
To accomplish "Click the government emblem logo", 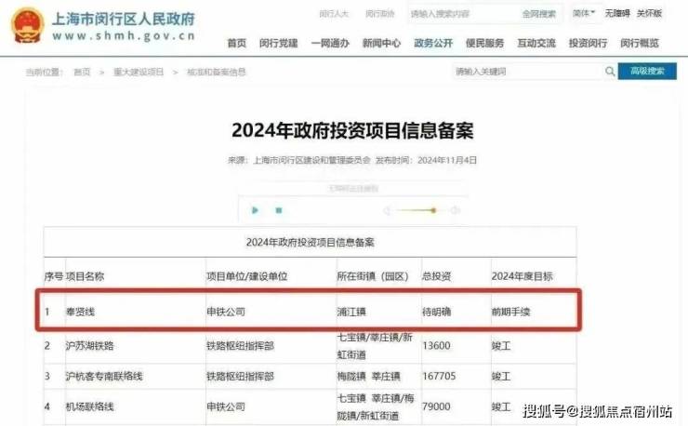I will tap(27, 25).
